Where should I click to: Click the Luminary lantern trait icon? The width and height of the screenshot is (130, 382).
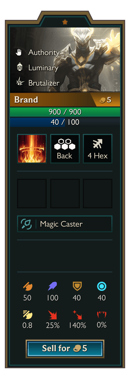click(x=19, y=67)
